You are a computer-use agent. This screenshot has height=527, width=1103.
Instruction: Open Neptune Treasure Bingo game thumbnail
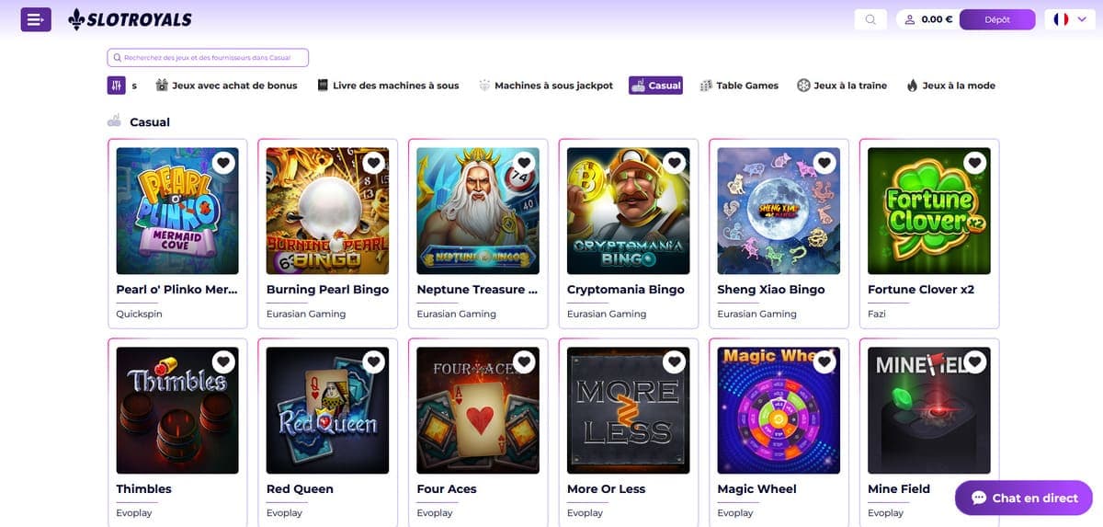478,211
